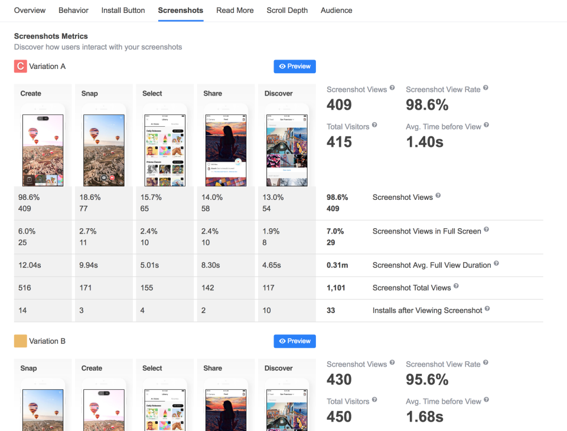Click help icon beside Total Visitors
Image resolution: width=567 pixels, height=431 pixels.
click(x=374, y=126)
